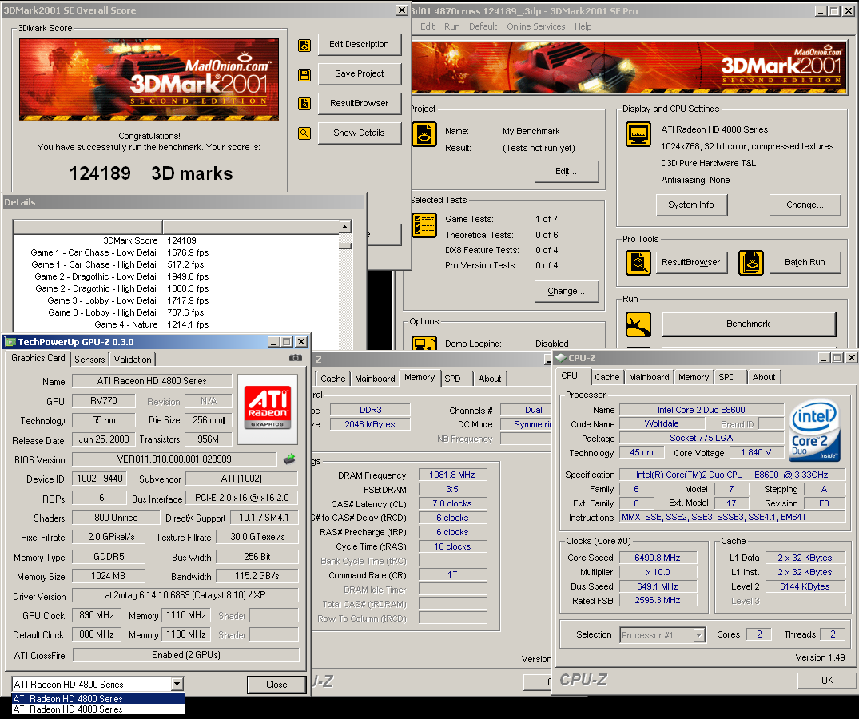This screenshot has height=719, width=859.
Task: Open the Online Services menu
Action: point(536,26)
